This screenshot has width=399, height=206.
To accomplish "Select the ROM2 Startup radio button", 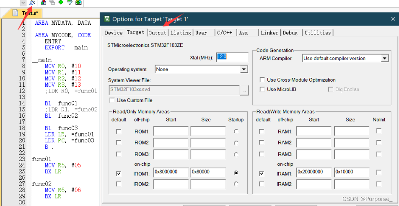I will [x=236, y=143].
